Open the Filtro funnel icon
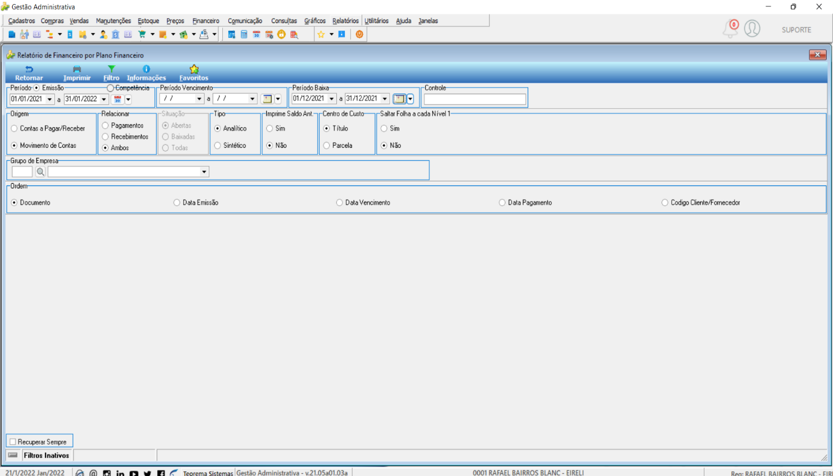Viewport: 833px width, 476px height. click(111, 69)
